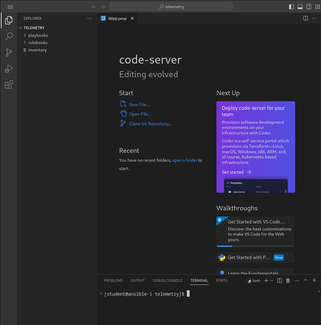Viewport: 321px width, 325px height.
Task: Click the 'open a folder' link
Action: pos(185,160)
